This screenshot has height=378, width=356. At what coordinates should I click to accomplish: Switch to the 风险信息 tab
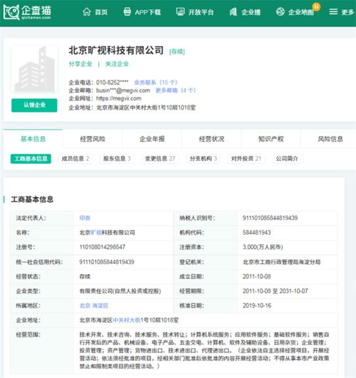pos(330,139)
